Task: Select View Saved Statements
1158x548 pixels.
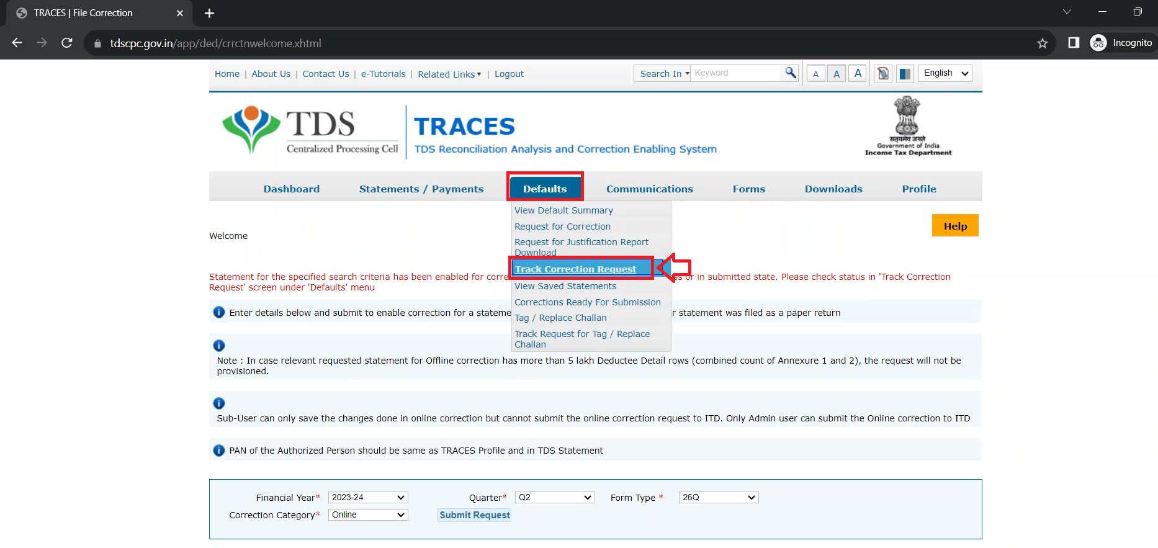Action: (x=565, y=286)
